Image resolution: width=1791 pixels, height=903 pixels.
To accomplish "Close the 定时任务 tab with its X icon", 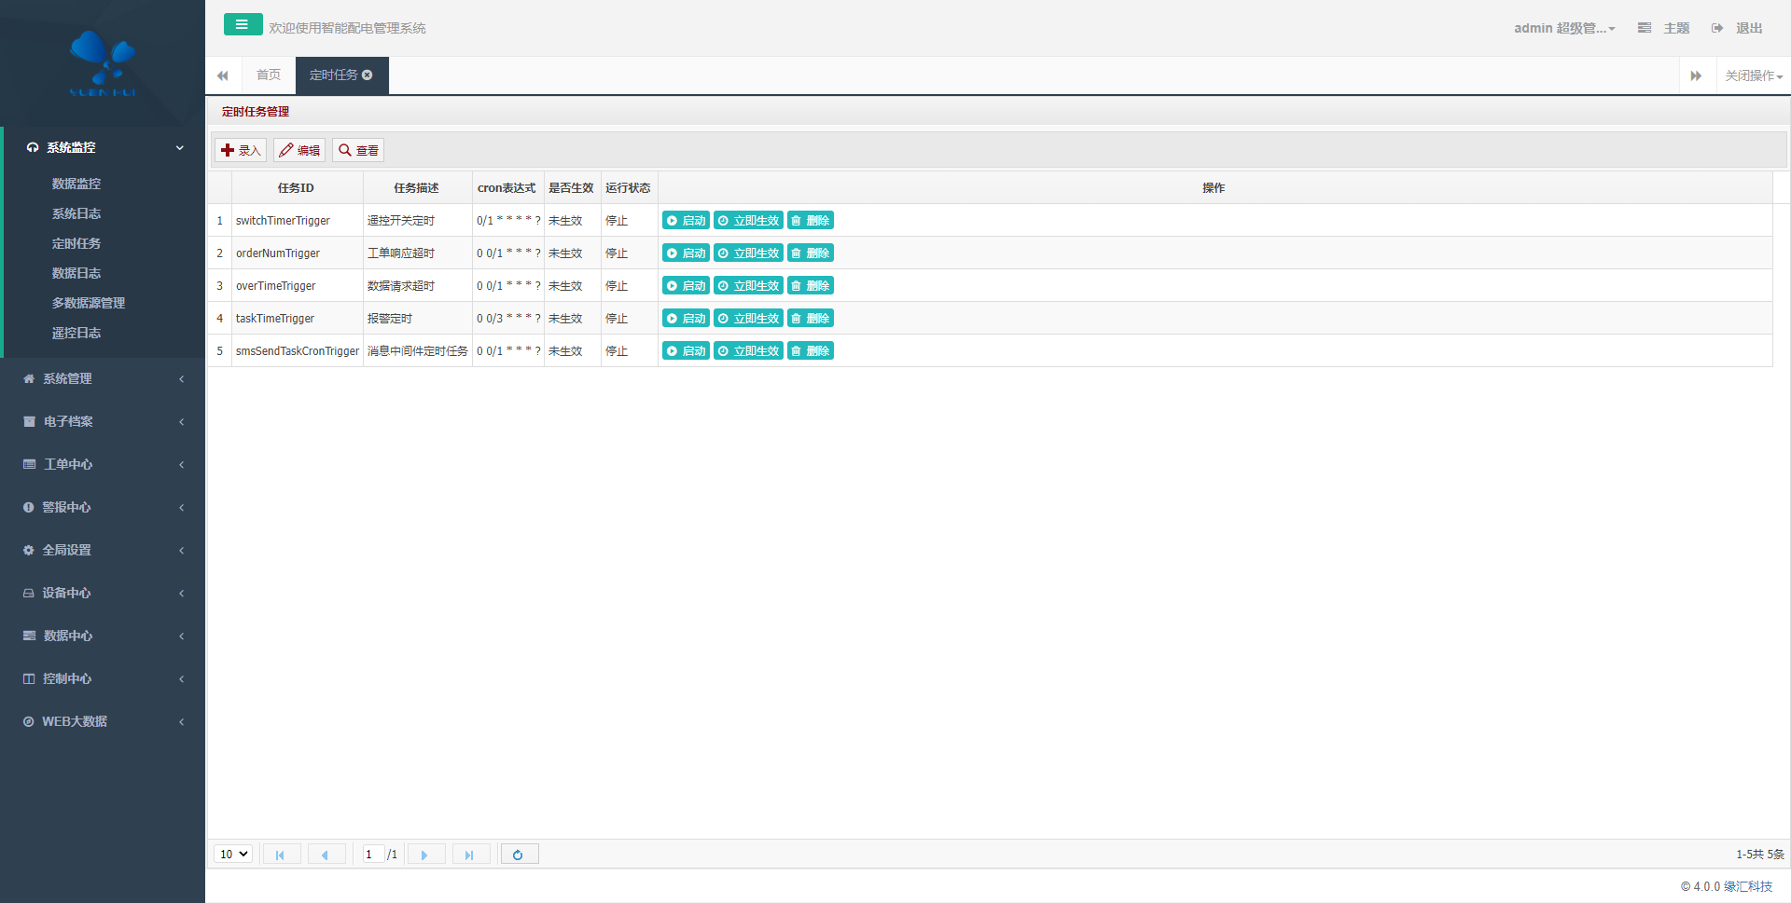I will [368, 75].
